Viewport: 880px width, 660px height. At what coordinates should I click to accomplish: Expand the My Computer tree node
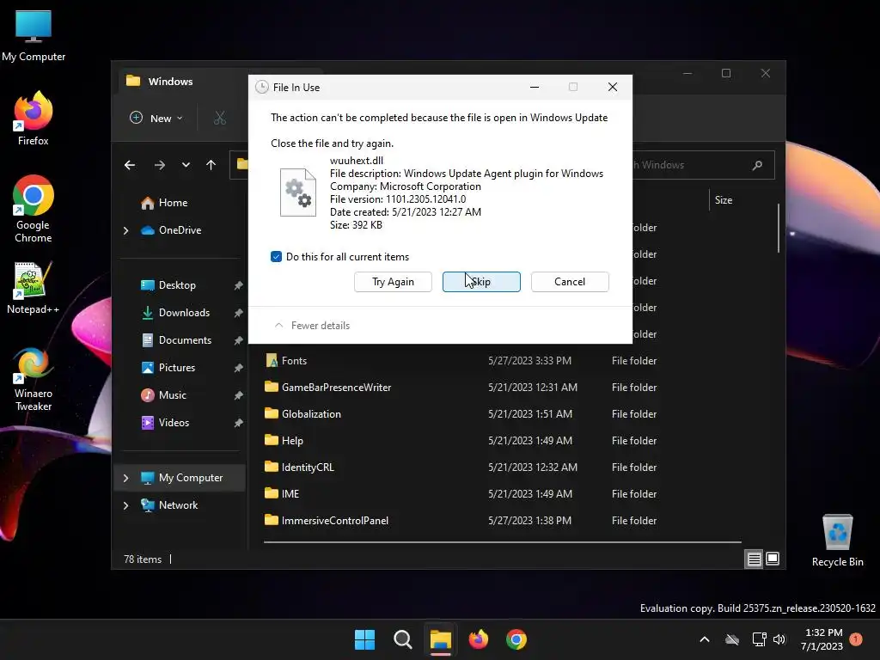[125, 478]
